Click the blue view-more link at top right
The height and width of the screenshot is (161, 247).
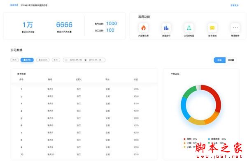click(x=234, y=5)
